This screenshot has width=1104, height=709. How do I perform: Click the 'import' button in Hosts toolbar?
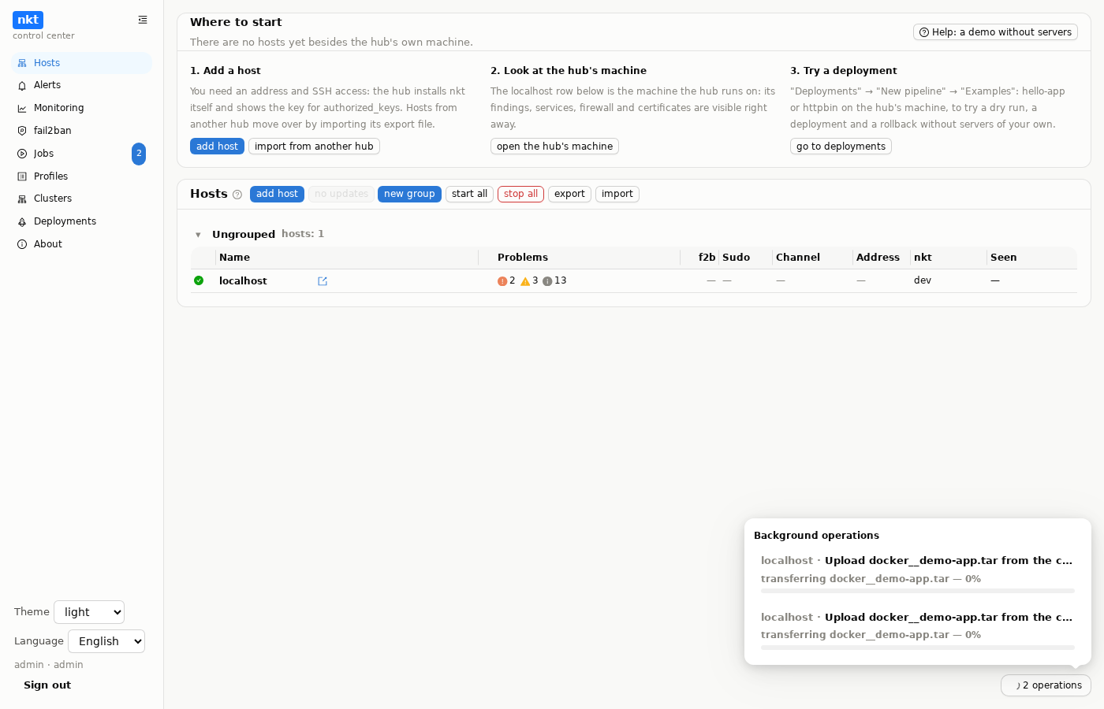coord(617,194)
